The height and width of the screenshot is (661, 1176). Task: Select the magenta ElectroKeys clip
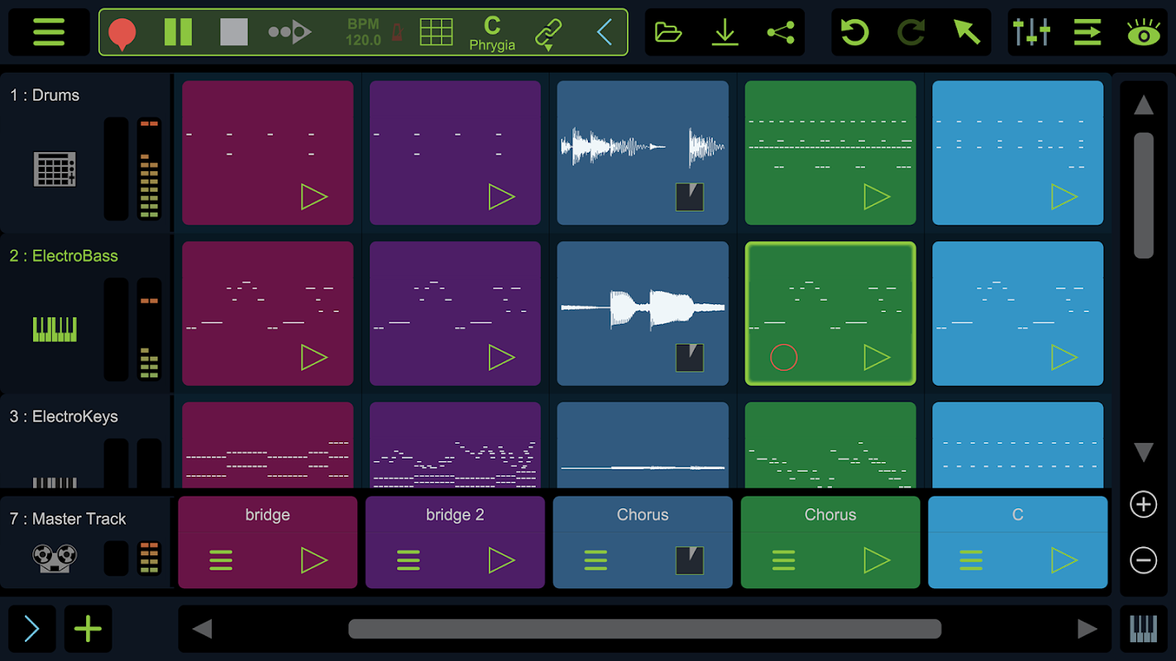(x=268, y=445)
